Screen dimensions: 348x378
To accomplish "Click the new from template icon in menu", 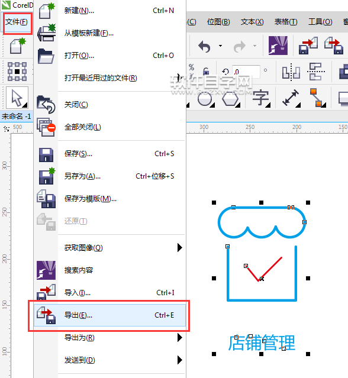I will (x=47, y=33).
